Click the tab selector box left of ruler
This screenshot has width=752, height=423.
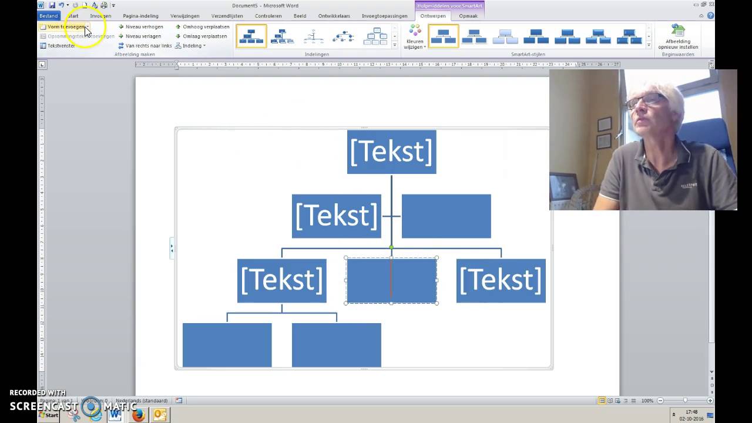tap(42, 64)
